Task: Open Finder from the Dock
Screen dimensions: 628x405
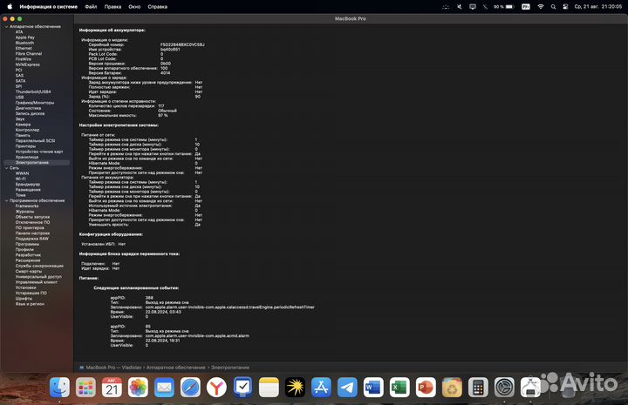Action: click(59, 387)
